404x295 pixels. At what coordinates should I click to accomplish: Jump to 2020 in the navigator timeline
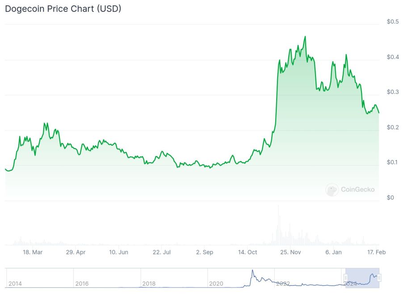216,284
